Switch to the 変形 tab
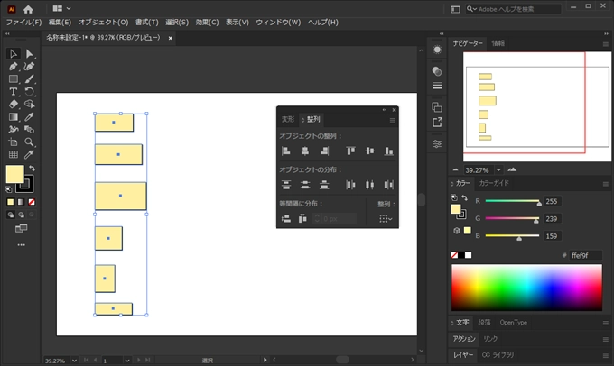The image size is (614, 366). click(x=288, y=119)
